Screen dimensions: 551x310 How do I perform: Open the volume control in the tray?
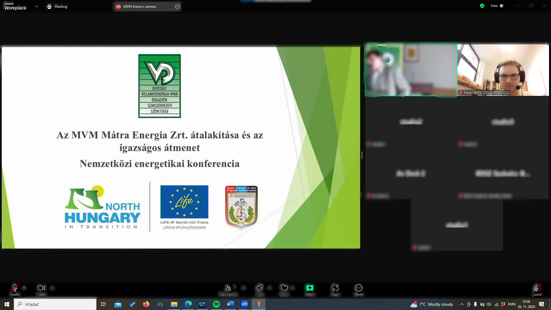point(489,304)
